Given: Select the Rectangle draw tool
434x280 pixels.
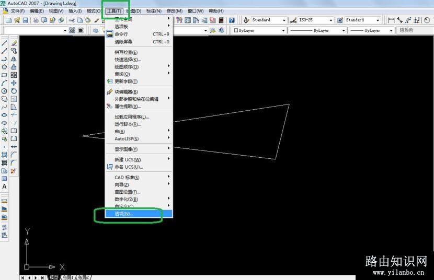Looking at the screenshot, I should [4, 75].
